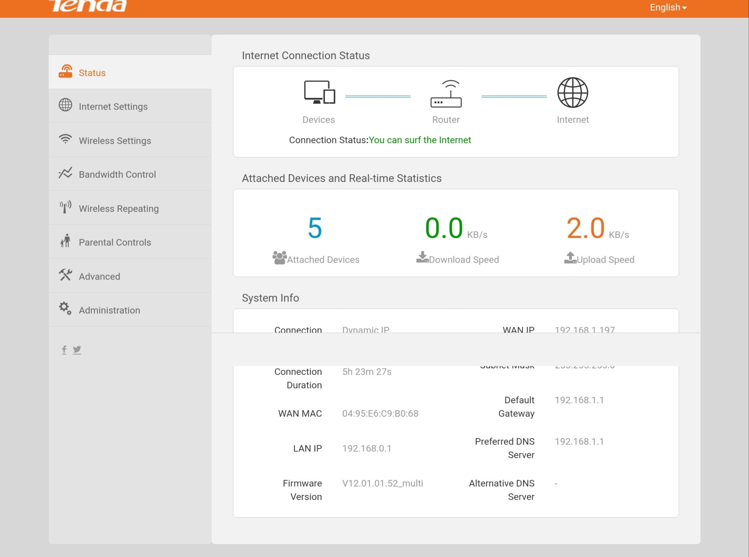Image resolution: width=749 pixels, height=557 pixels.
Task: Click the Attached Devices people icon
Action: click(x=279, y=258)
